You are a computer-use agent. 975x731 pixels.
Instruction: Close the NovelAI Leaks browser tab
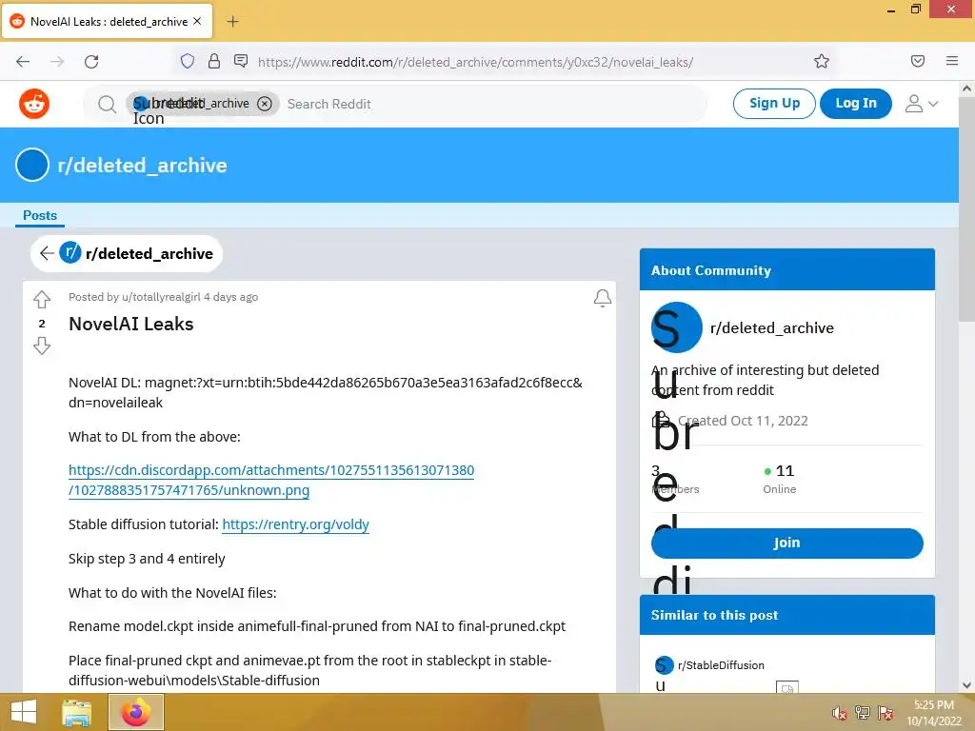pyautogui.click(x=197, y=21)
